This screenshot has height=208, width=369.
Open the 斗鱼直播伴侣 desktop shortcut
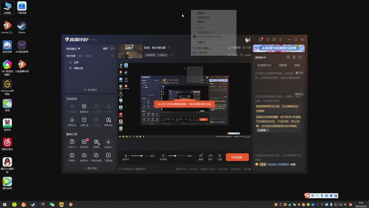tap(22, 66)
